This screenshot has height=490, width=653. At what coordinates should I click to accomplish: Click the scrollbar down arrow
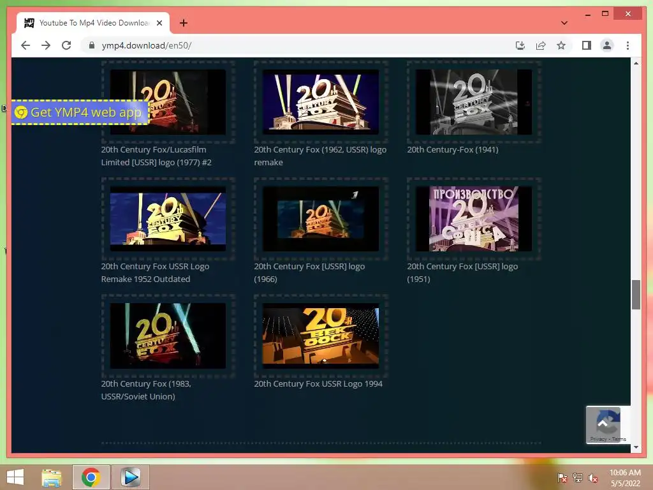pyautogui.click(x=636, y=447)
